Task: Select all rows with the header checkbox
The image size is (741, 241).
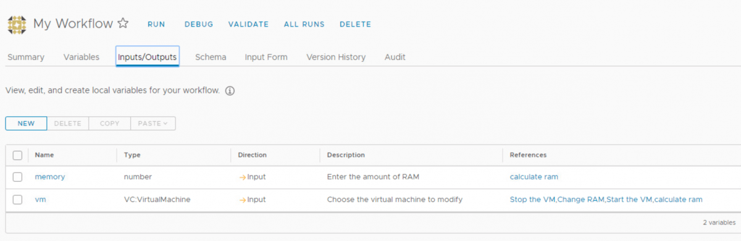Action: coord(17,155)
